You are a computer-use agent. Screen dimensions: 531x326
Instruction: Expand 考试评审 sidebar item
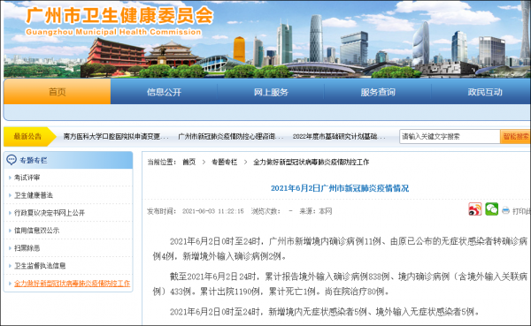click(27, 178)
